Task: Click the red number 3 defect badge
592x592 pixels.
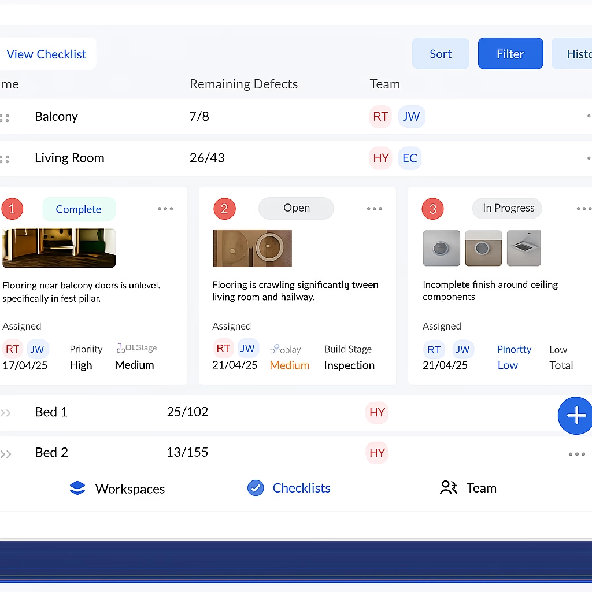Action: click(432, 209)
